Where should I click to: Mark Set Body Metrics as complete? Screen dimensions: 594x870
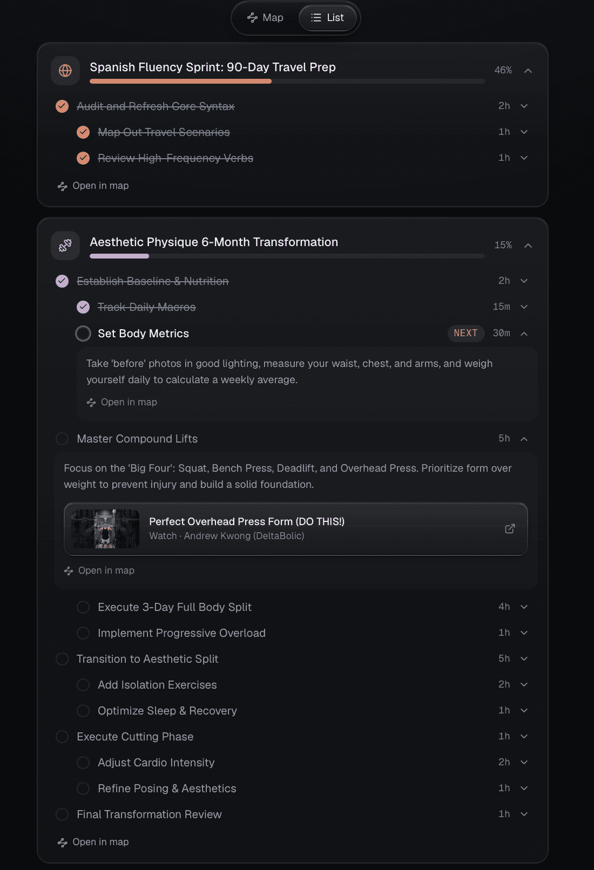point(83,334)
